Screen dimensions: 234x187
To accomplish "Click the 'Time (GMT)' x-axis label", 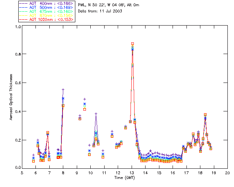I will pos(125,178).
